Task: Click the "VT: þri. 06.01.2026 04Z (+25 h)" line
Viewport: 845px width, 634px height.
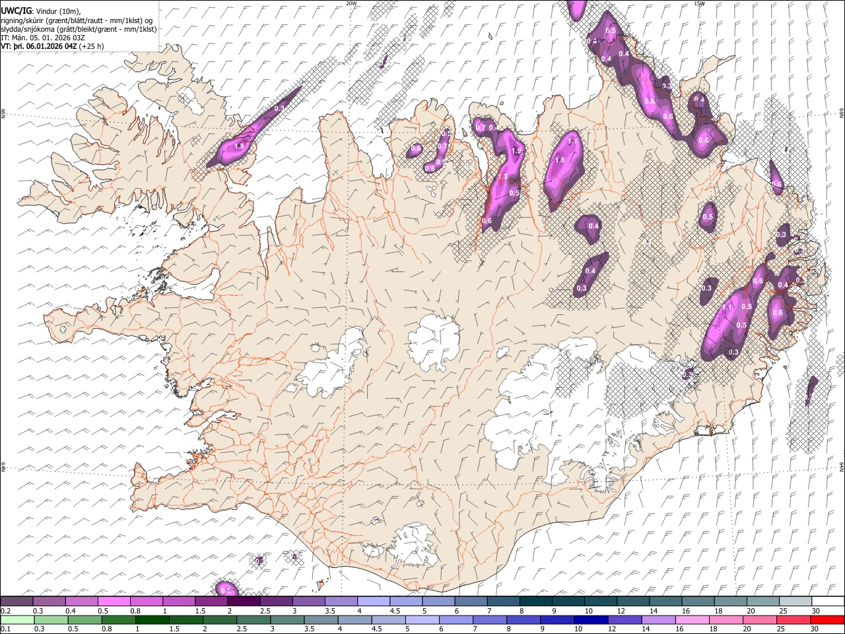Action: tap(52, 46)
